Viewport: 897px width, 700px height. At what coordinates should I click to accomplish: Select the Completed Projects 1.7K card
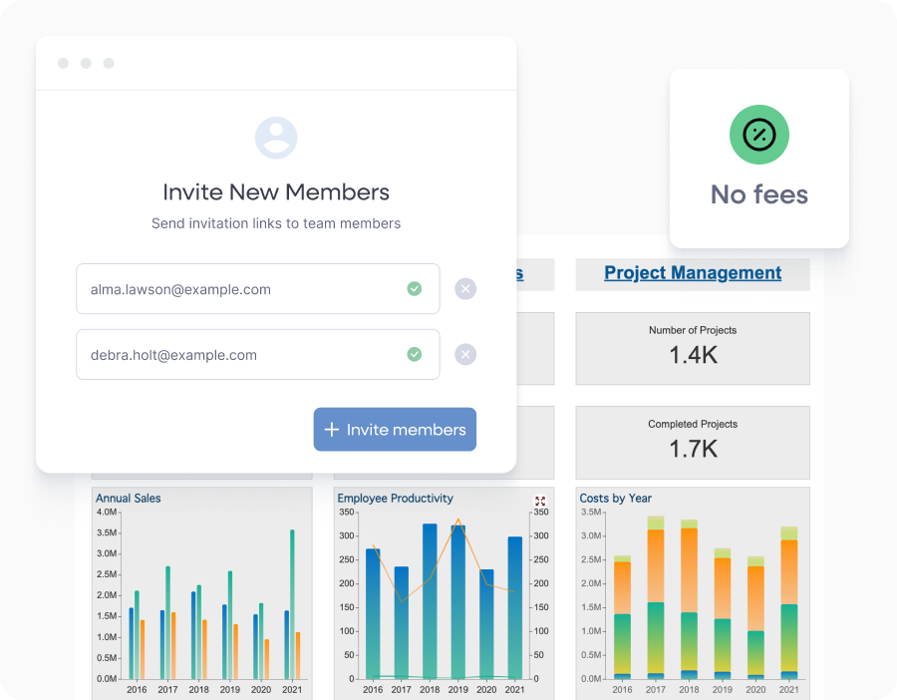click(693, 442)
